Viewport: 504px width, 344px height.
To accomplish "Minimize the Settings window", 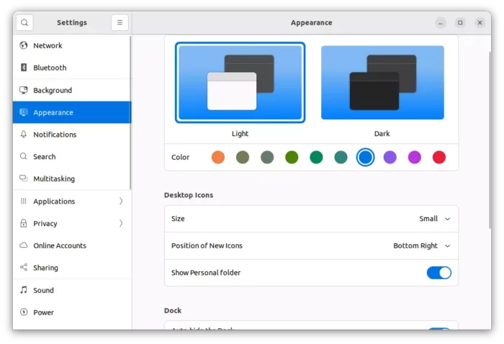I will 441,23.
